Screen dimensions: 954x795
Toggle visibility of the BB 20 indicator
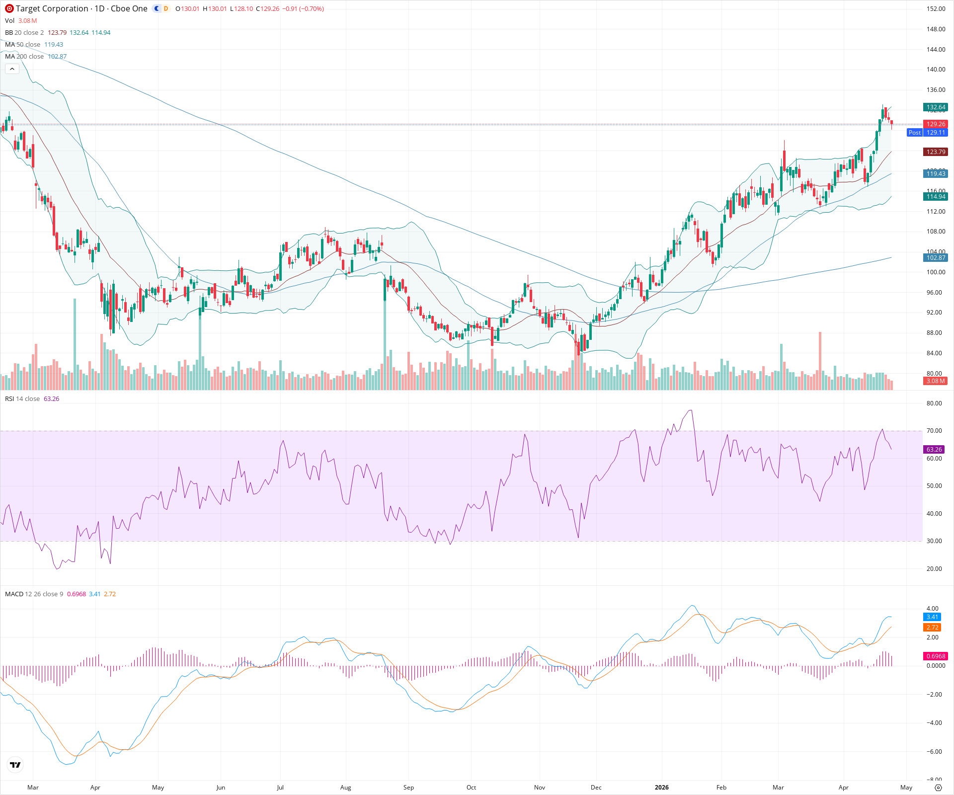[9, 32]
